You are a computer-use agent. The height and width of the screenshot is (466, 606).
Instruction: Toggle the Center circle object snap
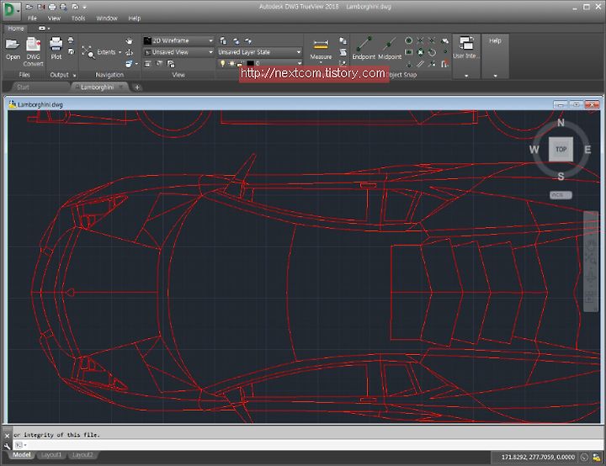pos(408,40)
